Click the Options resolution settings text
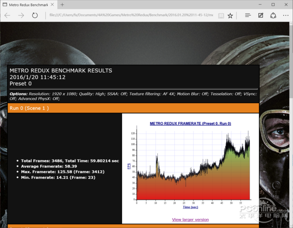The image size is (293, 228). click(133, 96)
